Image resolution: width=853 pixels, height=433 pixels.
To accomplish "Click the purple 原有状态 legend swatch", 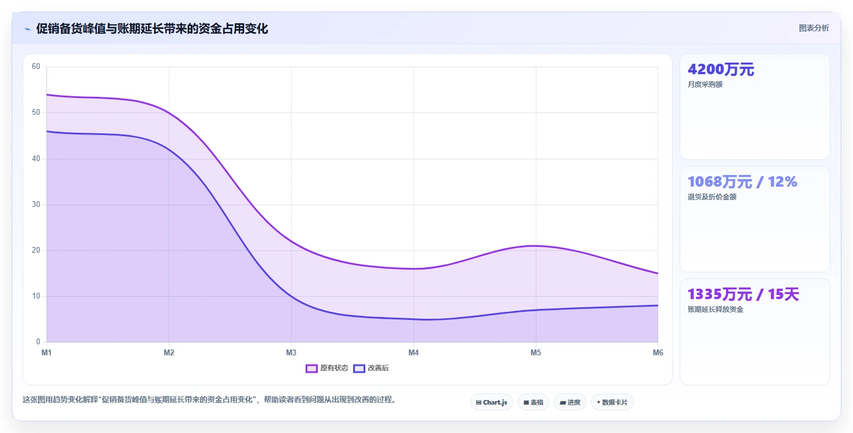I will click(311, 368).
